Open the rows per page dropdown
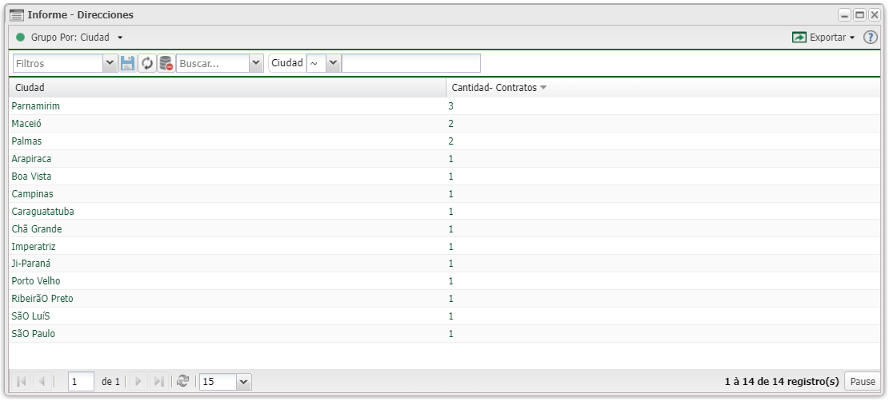889x401 pixels. (x=243, y=382)
